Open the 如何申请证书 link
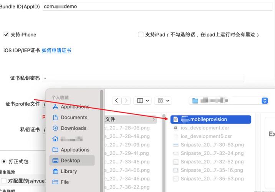The image size is (275, 192). (56, 51)
